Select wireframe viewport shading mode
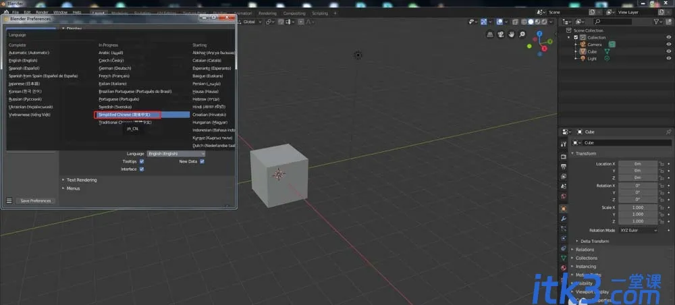This screenshot has width=675, height=305. coord(524,22)
